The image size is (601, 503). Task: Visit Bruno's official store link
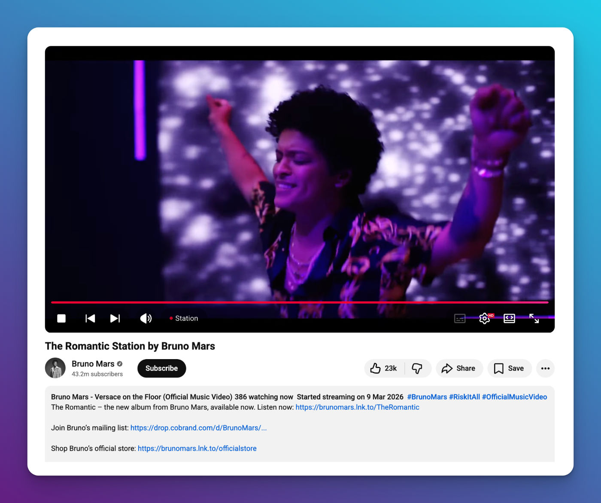pyautogui.click(x=197, y=448)
